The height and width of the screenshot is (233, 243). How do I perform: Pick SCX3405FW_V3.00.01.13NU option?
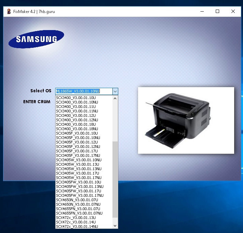[x=84, y=187]
